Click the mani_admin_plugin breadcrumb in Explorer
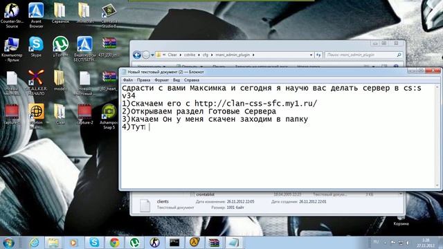The width and height of the screenshot is (443, 249). [233, 55]
